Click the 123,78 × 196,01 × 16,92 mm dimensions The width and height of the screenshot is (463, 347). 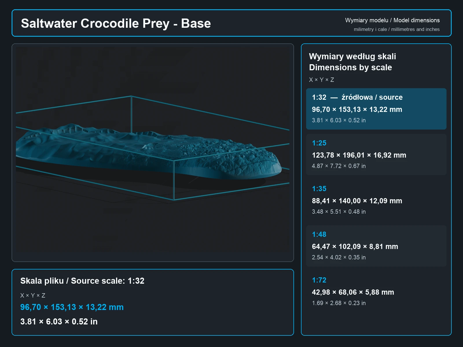(x=359, y=155)
